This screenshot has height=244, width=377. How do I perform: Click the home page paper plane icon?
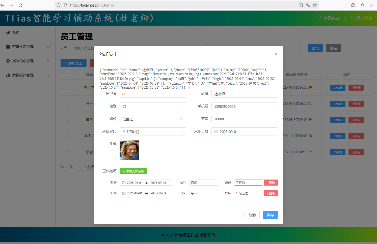pos(8,33)
